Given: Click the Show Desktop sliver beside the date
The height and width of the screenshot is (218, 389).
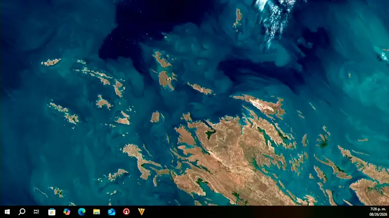Looking at the screenshot, I should 388,212.
